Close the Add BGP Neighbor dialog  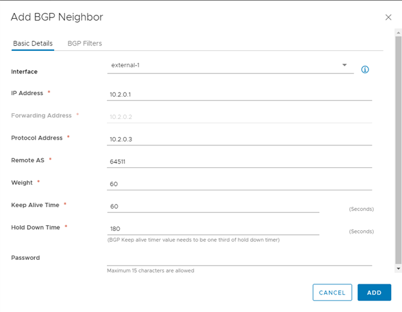[x=388, y=17]
